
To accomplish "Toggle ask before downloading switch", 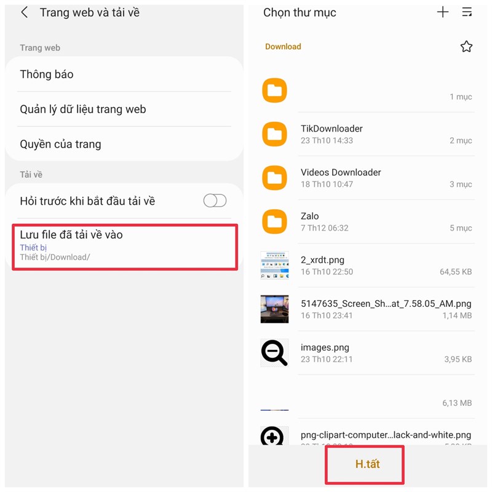I will [214, 201].
